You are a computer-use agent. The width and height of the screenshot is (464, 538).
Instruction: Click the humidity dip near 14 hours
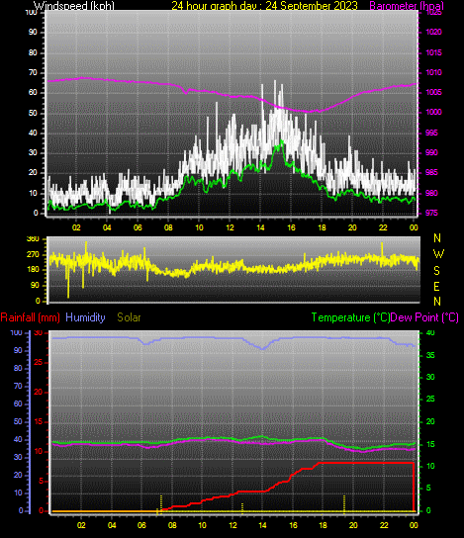263,348
